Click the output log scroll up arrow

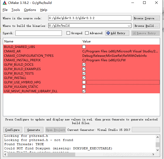[158, 137]
